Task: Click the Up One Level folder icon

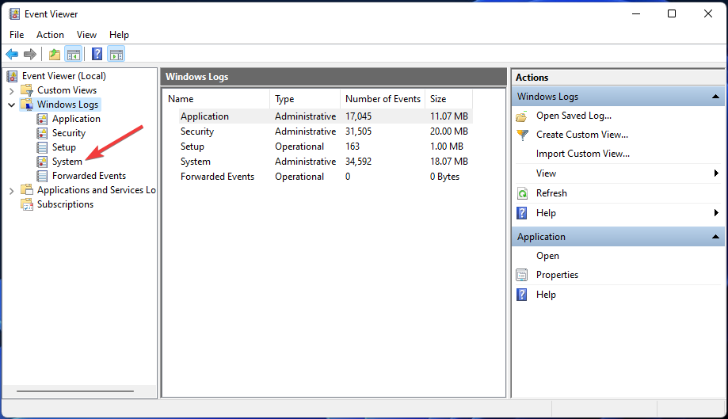Action: 54,55
